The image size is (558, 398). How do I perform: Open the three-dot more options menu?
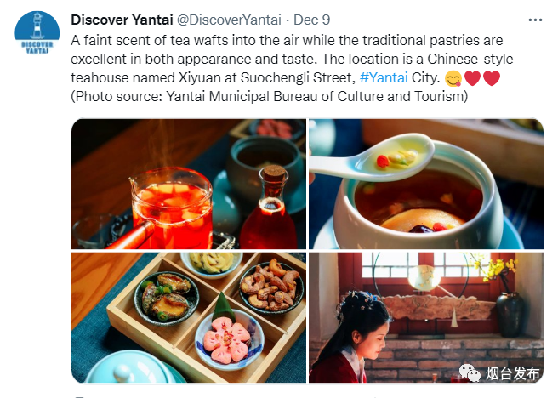[535, 20]
